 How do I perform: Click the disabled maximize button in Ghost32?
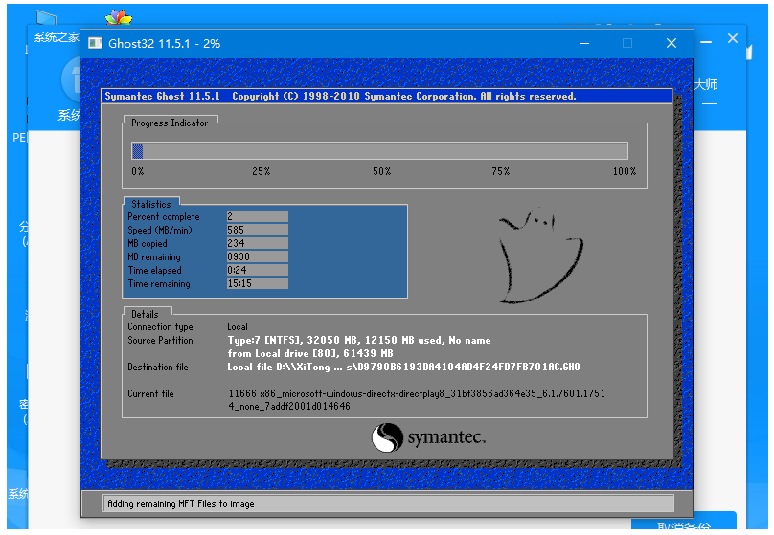(x=627, y=43)
